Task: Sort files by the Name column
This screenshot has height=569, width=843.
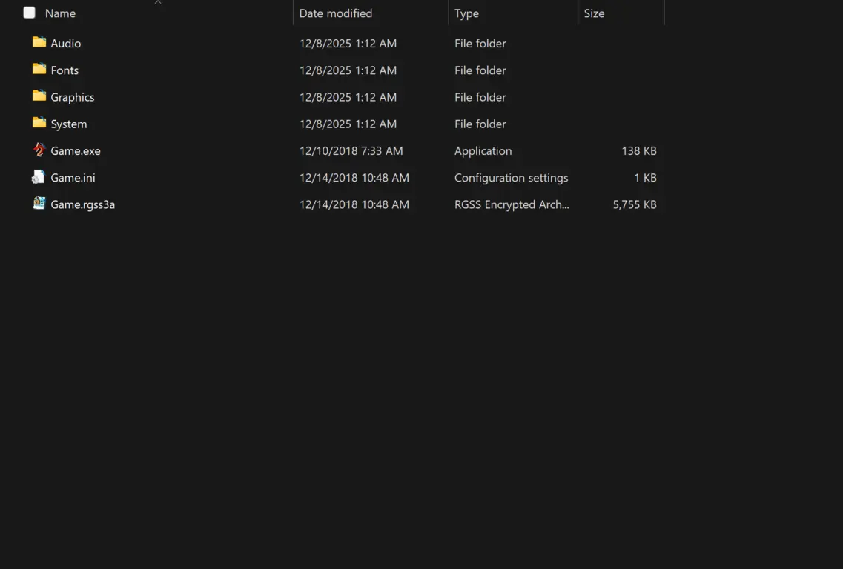Action: click(x=62, y=13)
